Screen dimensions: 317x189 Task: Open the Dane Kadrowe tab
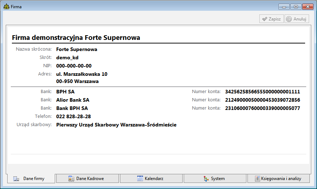pos(87,179)
